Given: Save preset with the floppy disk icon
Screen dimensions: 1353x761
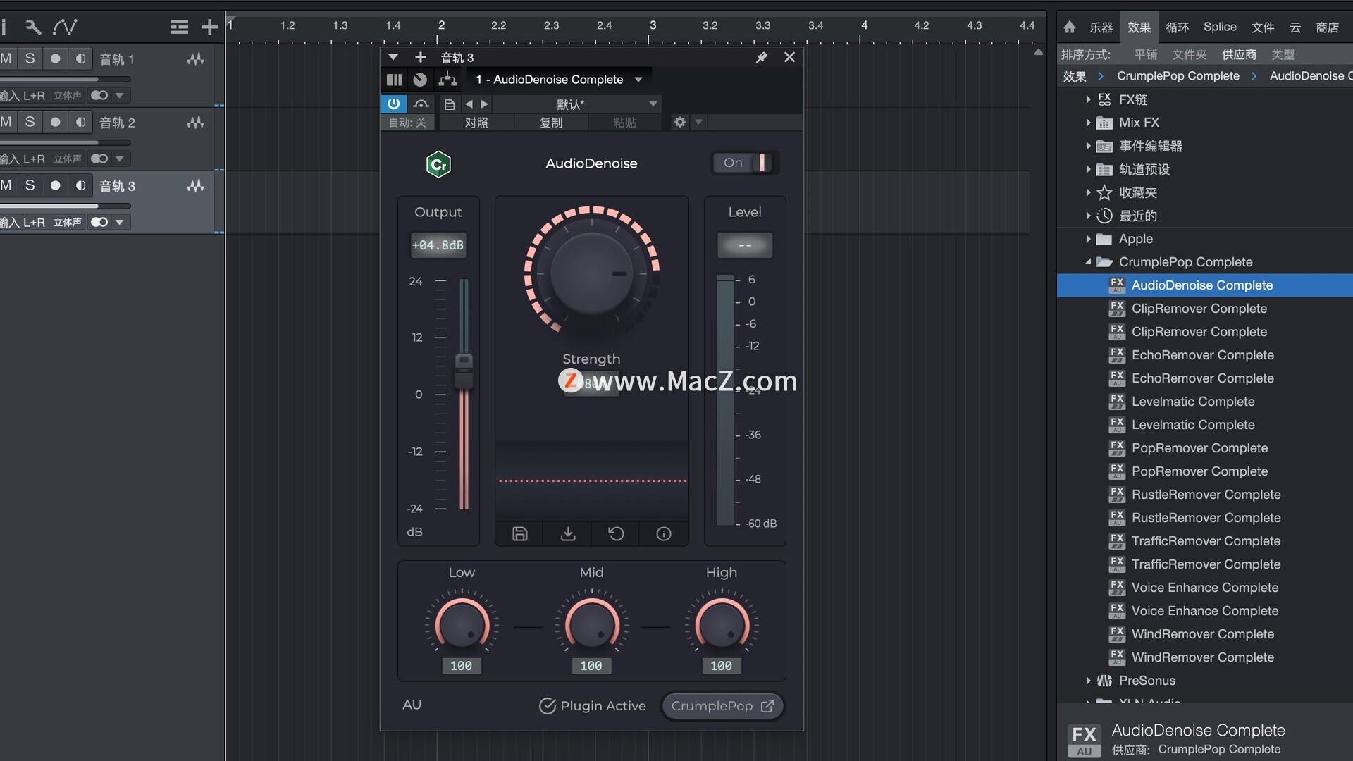Looking at the screenshot, I should click(x=519, y=533).
